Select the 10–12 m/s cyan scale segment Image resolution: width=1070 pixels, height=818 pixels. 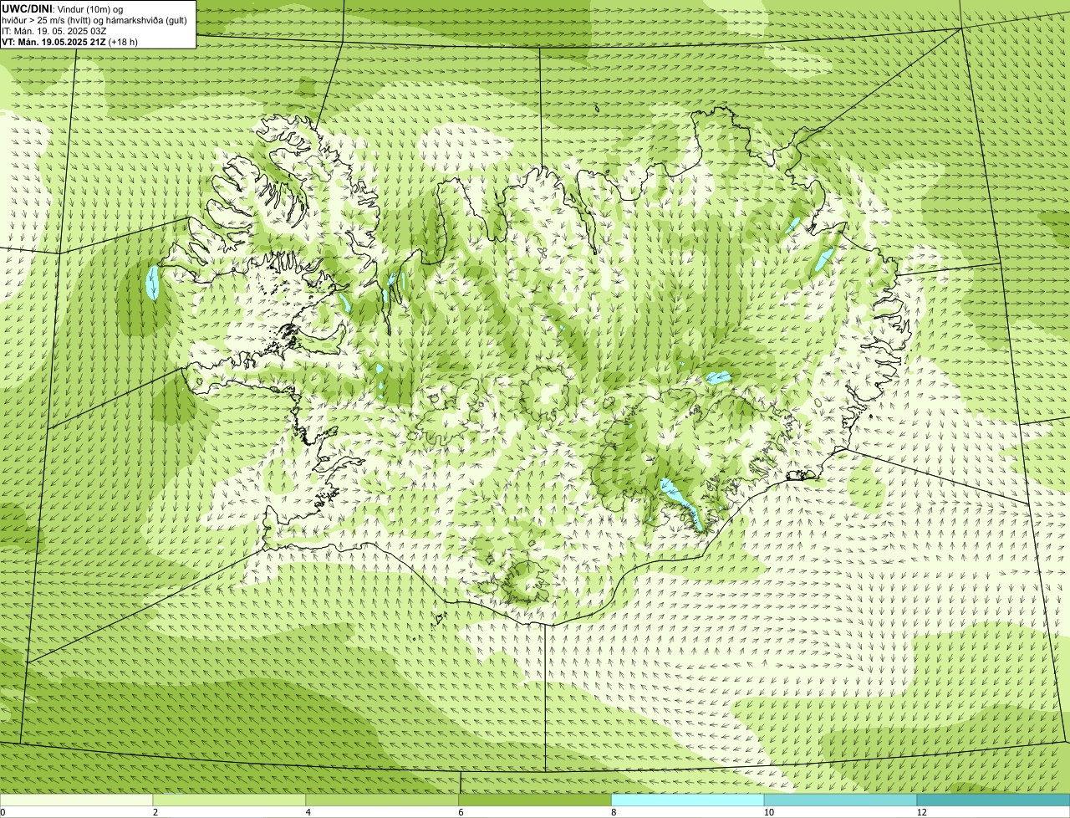click(x=840, y=800)
